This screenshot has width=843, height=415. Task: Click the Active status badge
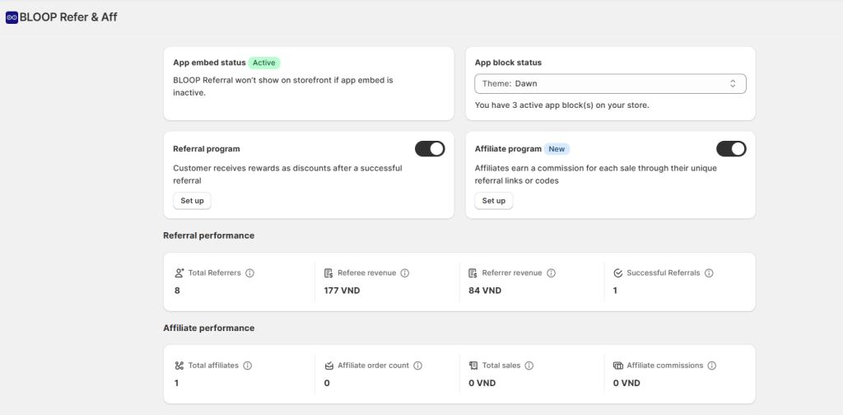pyautogui.click(x=264, y=63)
